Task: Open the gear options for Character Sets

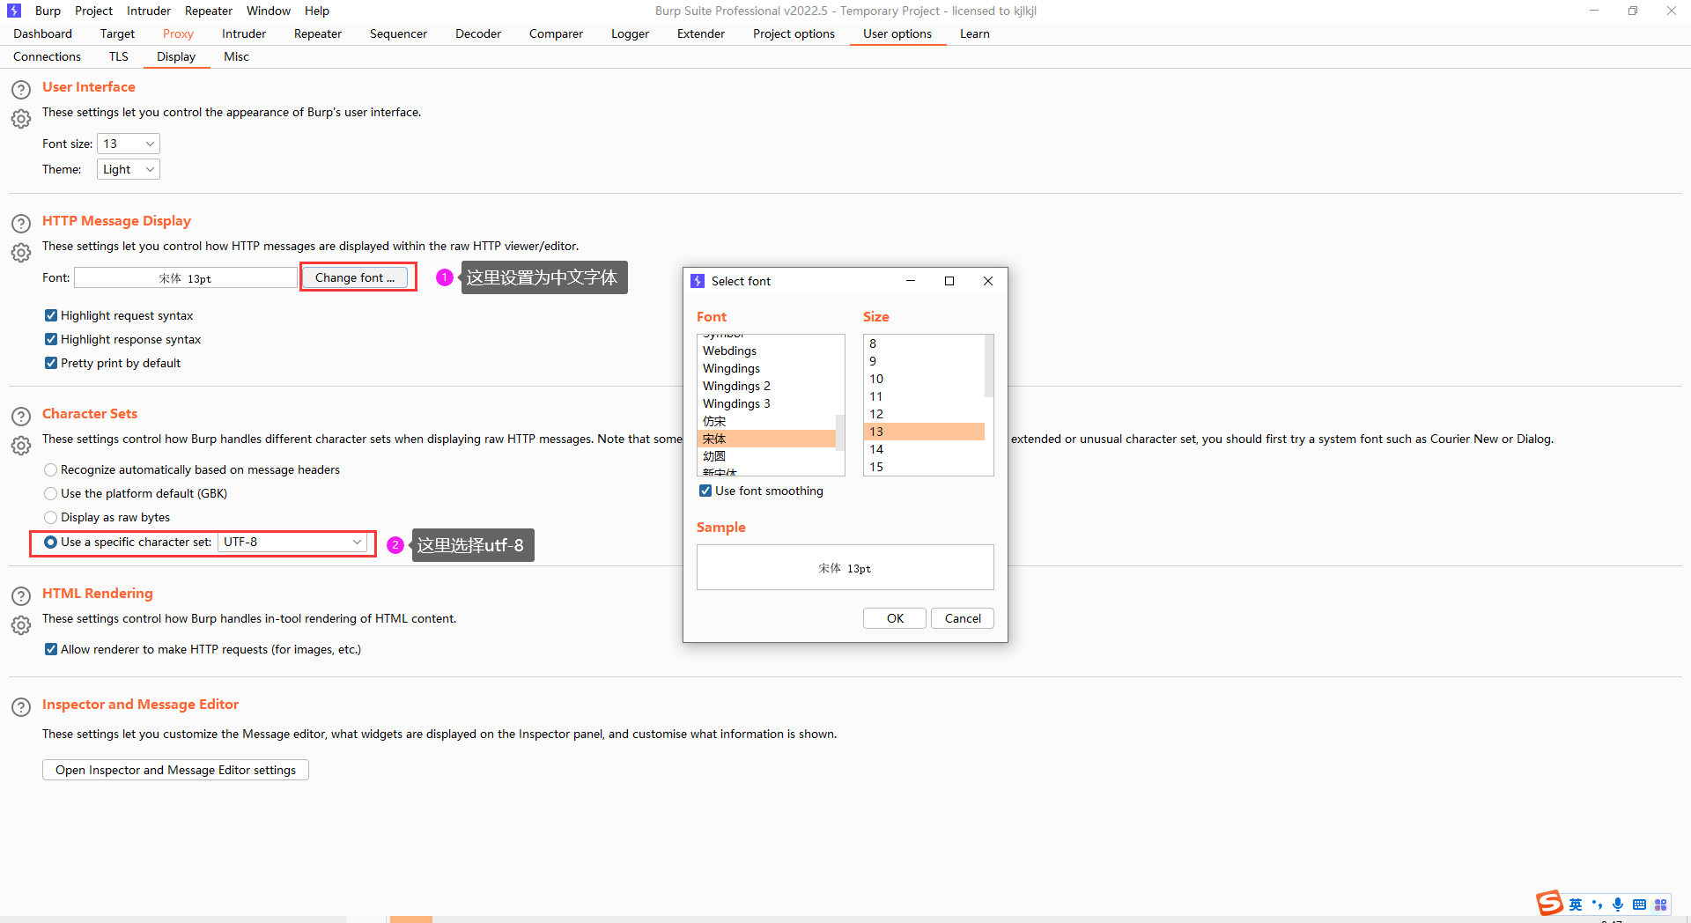Action: click(21, 446)
